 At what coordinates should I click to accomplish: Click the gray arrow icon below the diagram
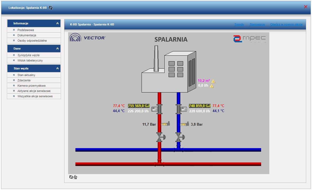[x=75, y=177]
